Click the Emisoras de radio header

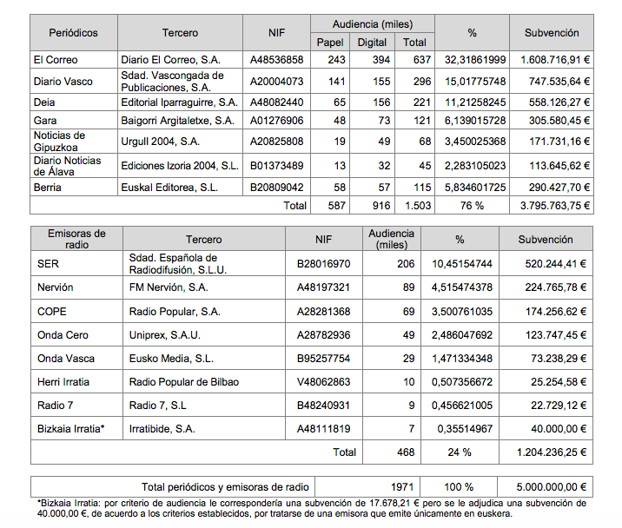tap(76, 239)
